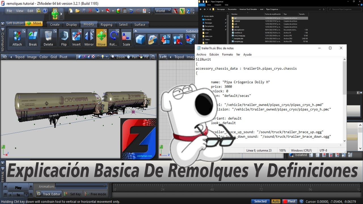Click the Submesh brush cleanup icon

click(153, 39)
